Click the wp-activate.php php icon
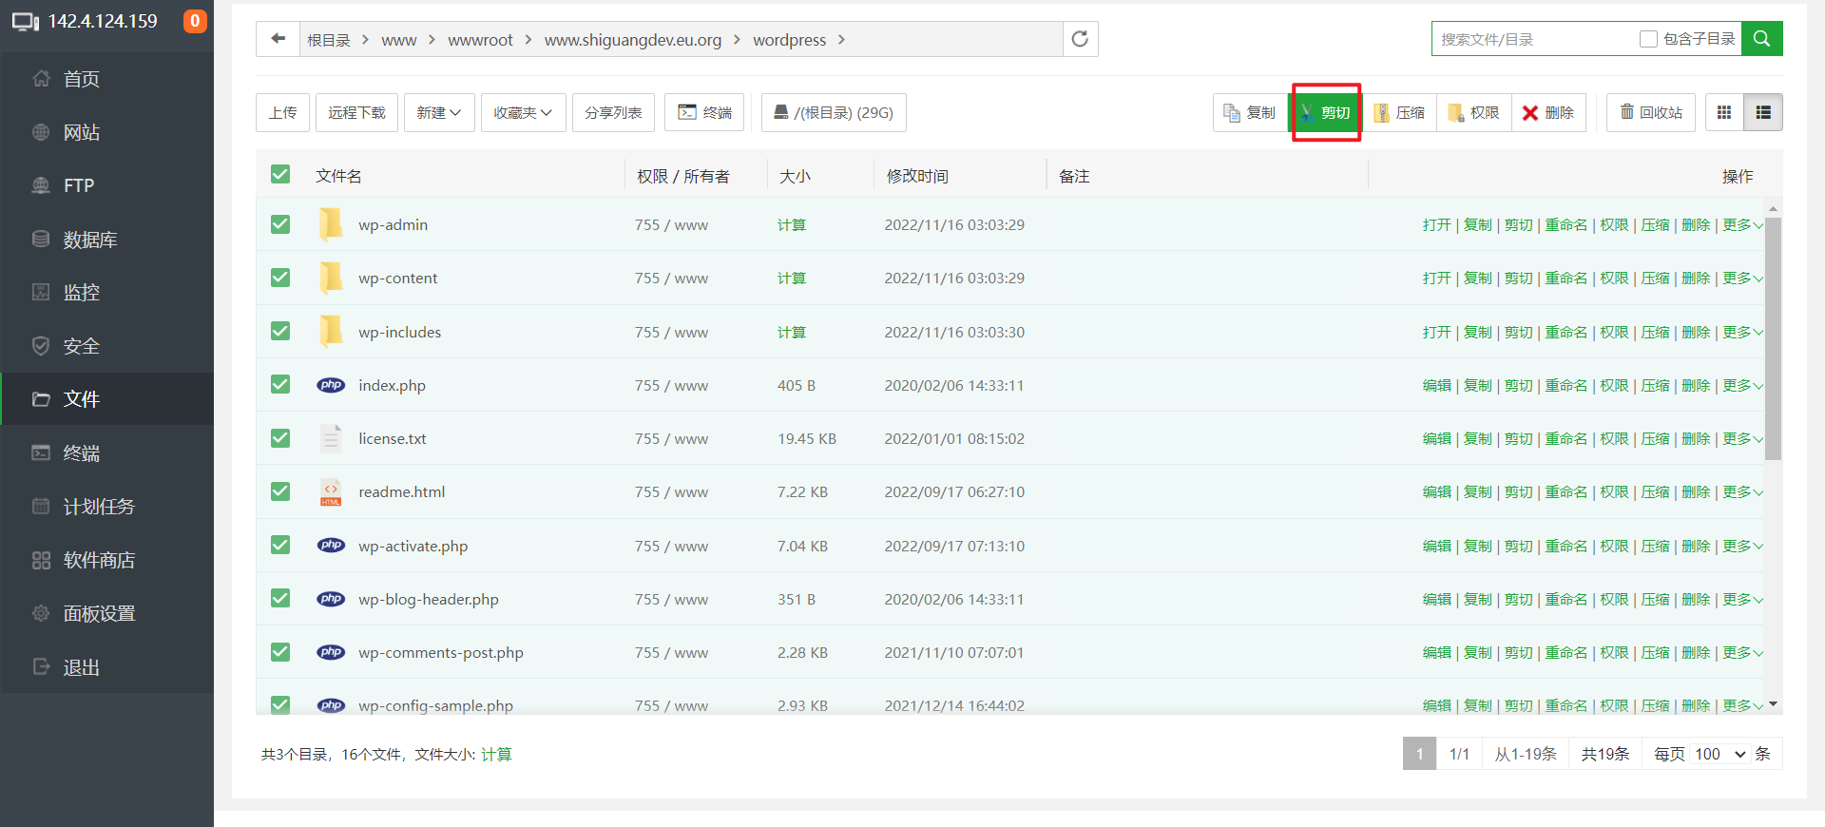Viewport: 1825px width, 827px height. tap(331, 546)
